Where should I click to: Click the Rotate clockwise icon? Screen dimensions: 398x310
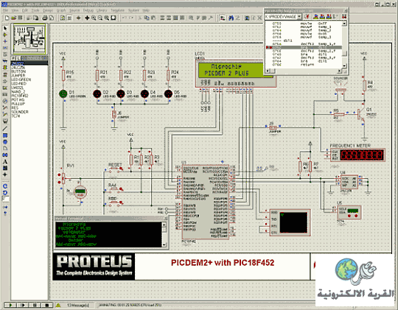point(5,186)
